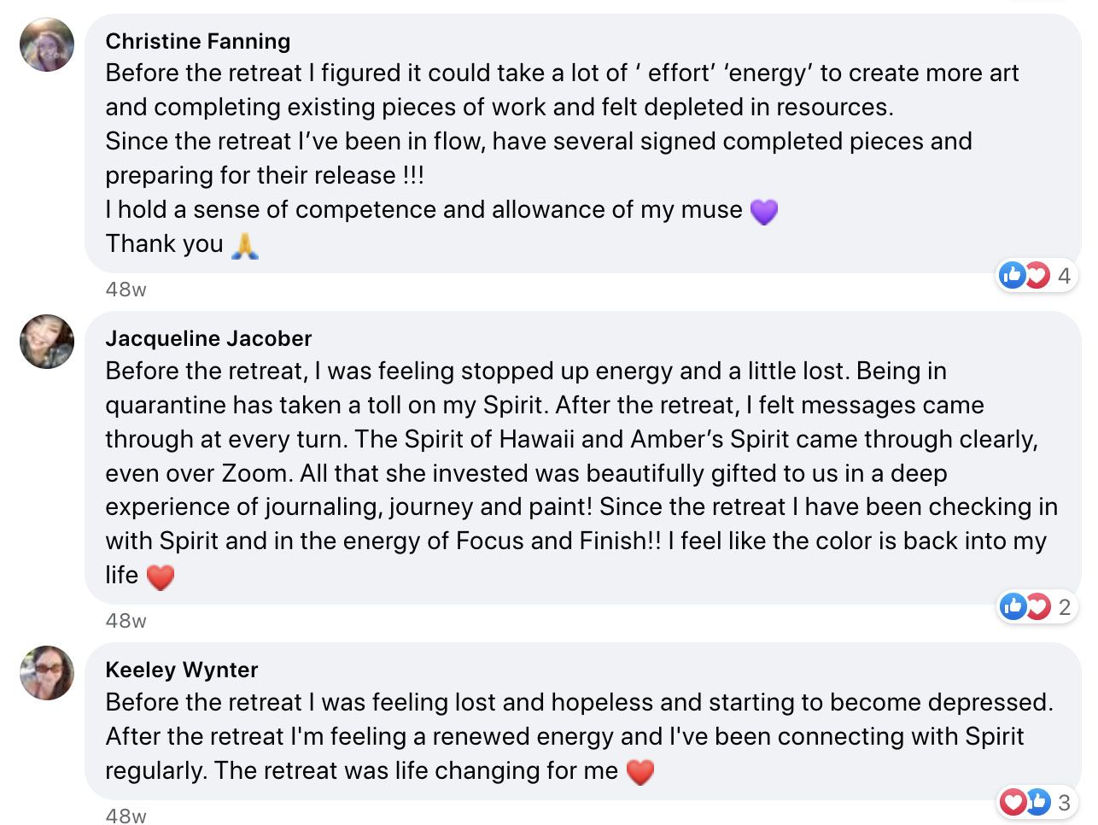Click the red heart emoji after "life"
Image resolution: width=1098 pixels, height=825 pixels.
161,576
